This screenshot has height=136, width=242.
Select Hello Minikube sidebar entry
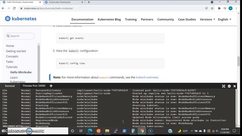point(21,72)
